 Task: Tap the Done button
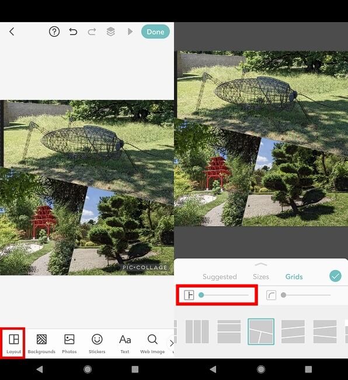(x=155, y=32)
